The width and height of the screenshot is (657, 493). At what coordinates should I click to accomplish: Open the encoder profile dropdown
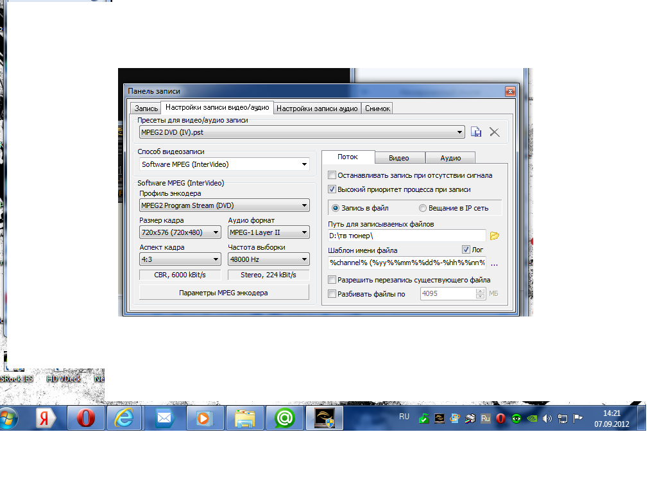(305, 206)
